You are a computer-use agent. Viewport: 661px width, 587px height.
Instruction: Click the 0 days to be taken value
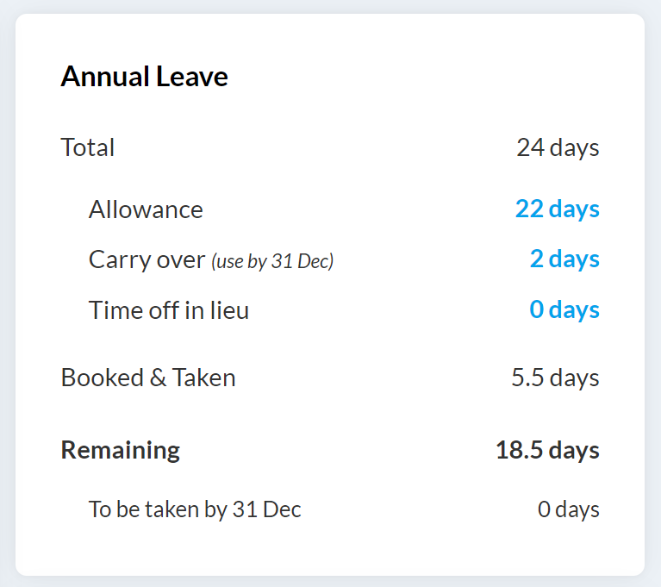[x=568, y=509]
